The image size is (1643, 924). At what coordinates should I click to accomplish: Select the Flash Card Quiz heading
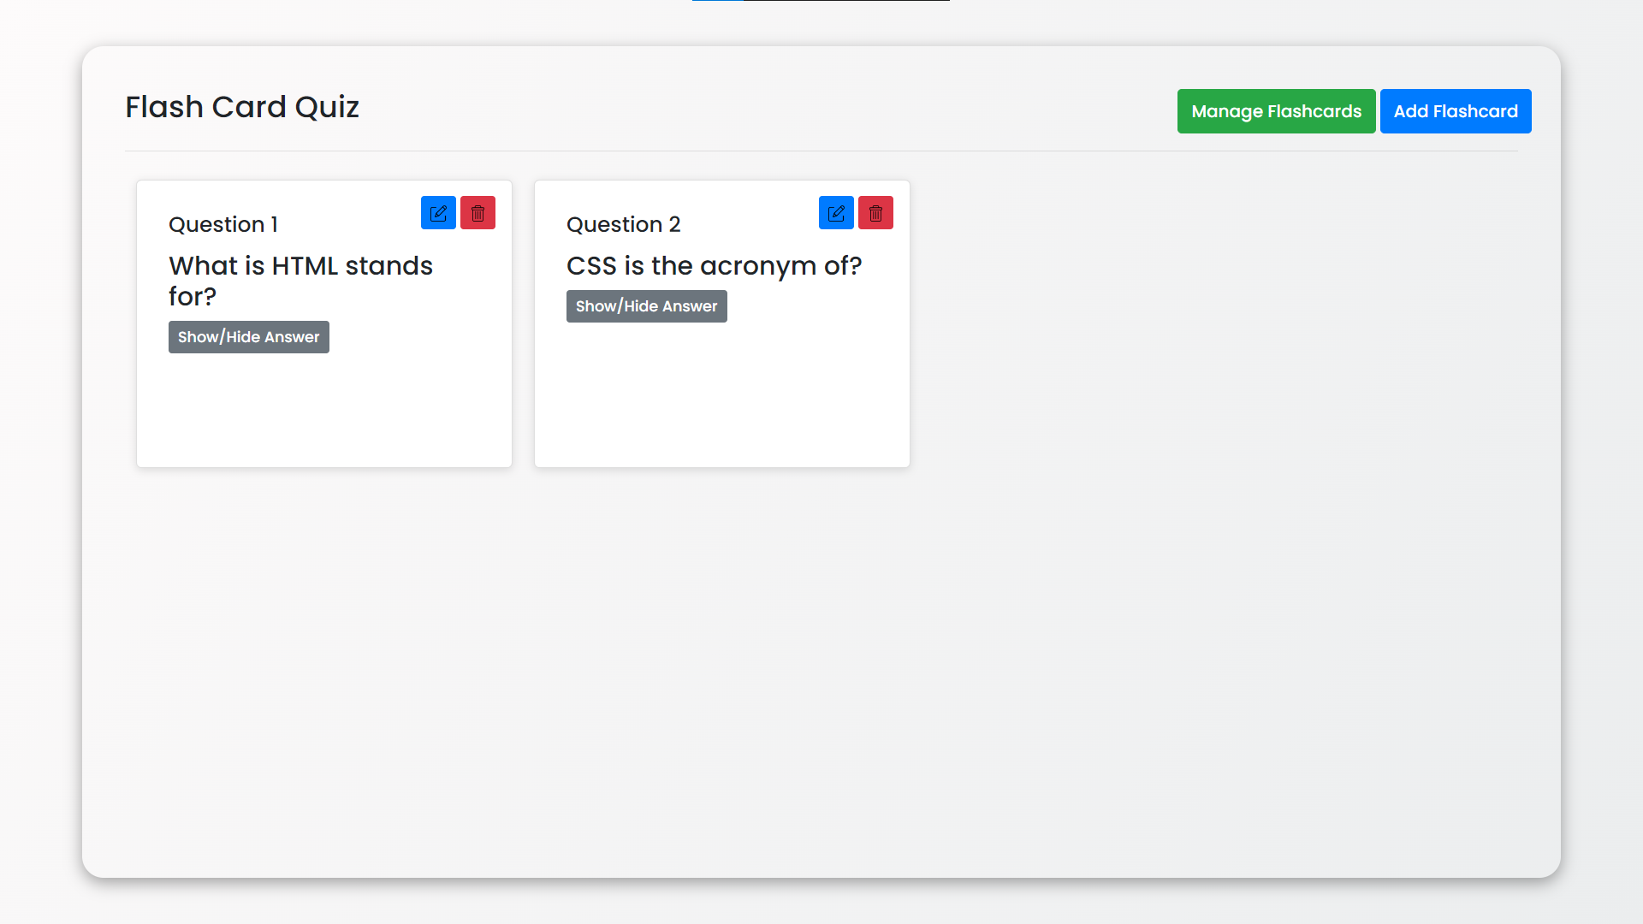coord(242,107)
